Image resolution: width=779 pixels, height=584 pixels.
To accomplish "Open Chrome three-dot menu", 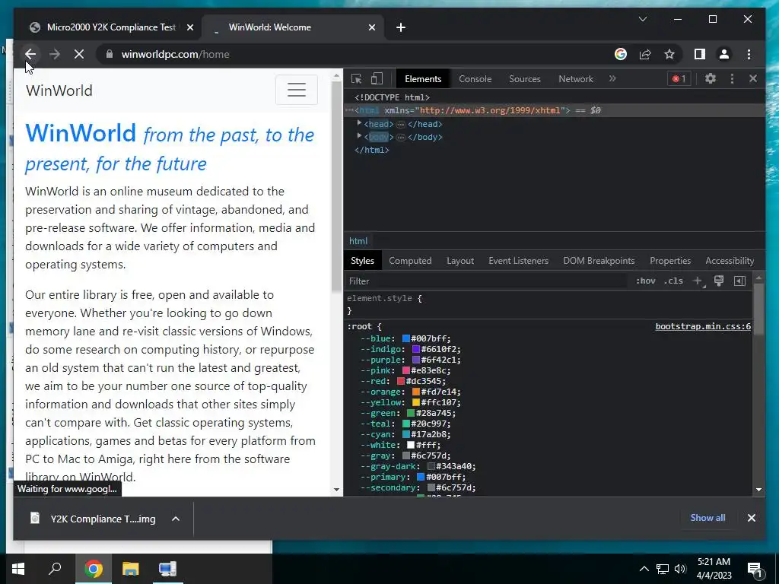I will pos(749,54).
